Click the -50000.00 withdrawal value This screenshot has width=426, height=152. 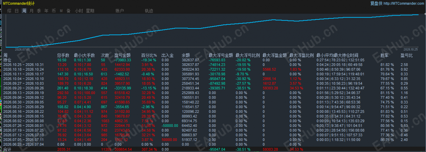pos(170,125)
